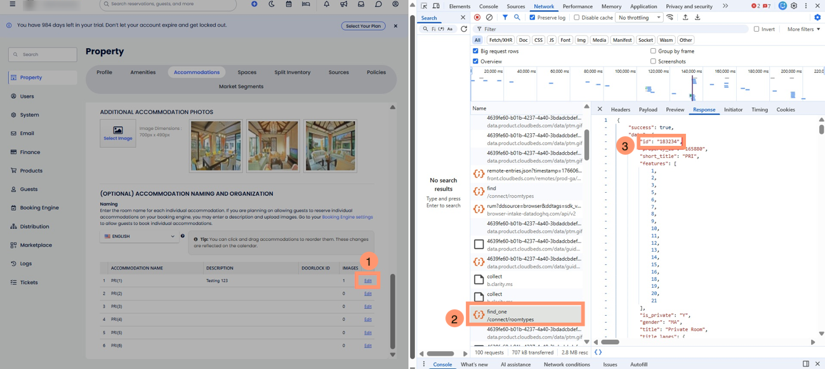Viewport: 825px width, 369px height.
Task: Open the English language dropdown
Action: point(139,236)
